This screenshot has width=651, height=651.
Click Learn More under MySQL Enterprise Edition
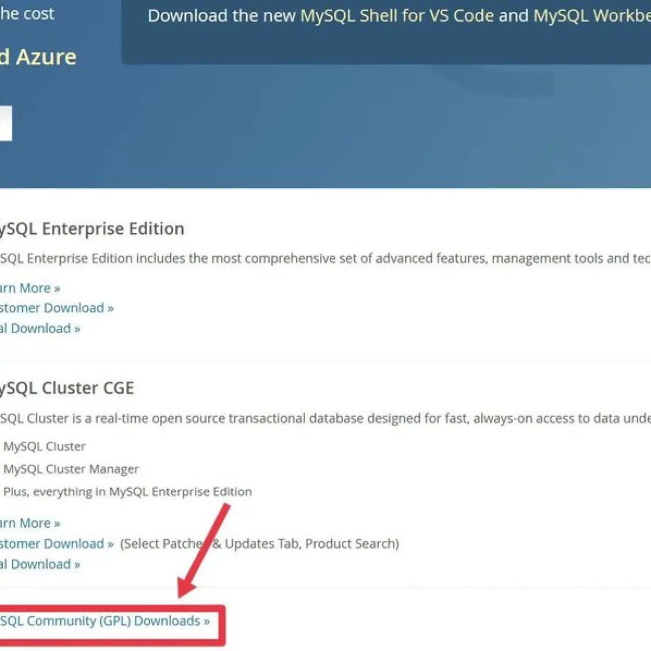coord(30,288)
